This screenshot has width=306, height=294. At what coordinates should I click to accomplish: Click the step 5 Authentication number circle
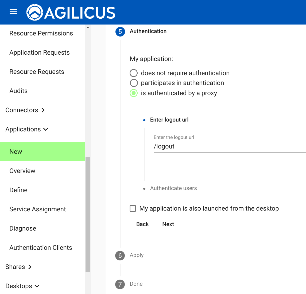point(120,32)
